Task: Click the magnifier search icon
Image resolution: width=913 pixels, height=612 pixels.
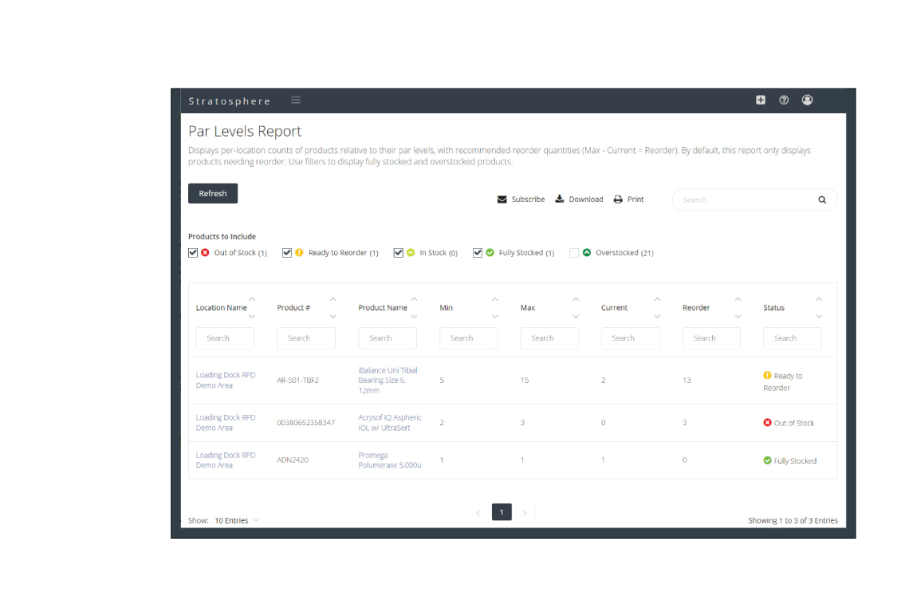Action: 822,200
